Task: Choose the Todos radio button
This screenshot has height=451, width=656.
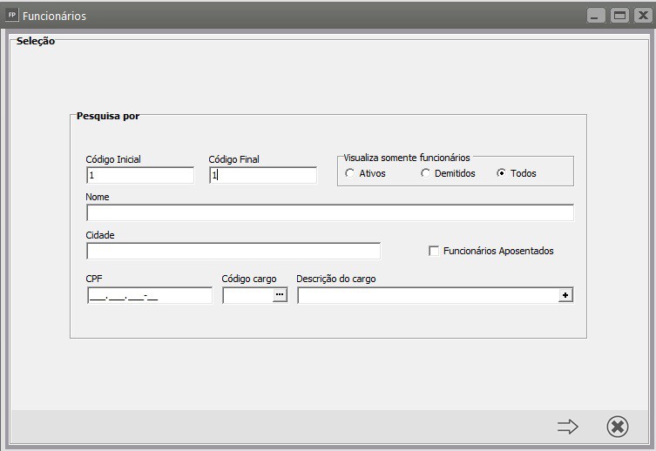Action: (x=501, y=173)
